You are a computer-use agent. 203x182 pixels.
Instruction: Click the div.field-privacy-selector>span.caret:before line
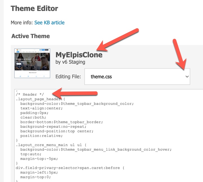coord(70,168)
